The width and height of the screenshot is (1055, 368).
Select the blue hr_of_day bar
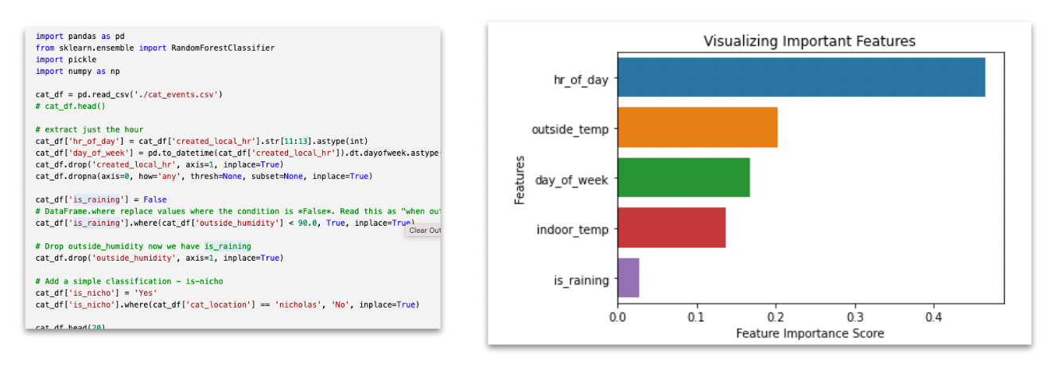pos(801,77)
